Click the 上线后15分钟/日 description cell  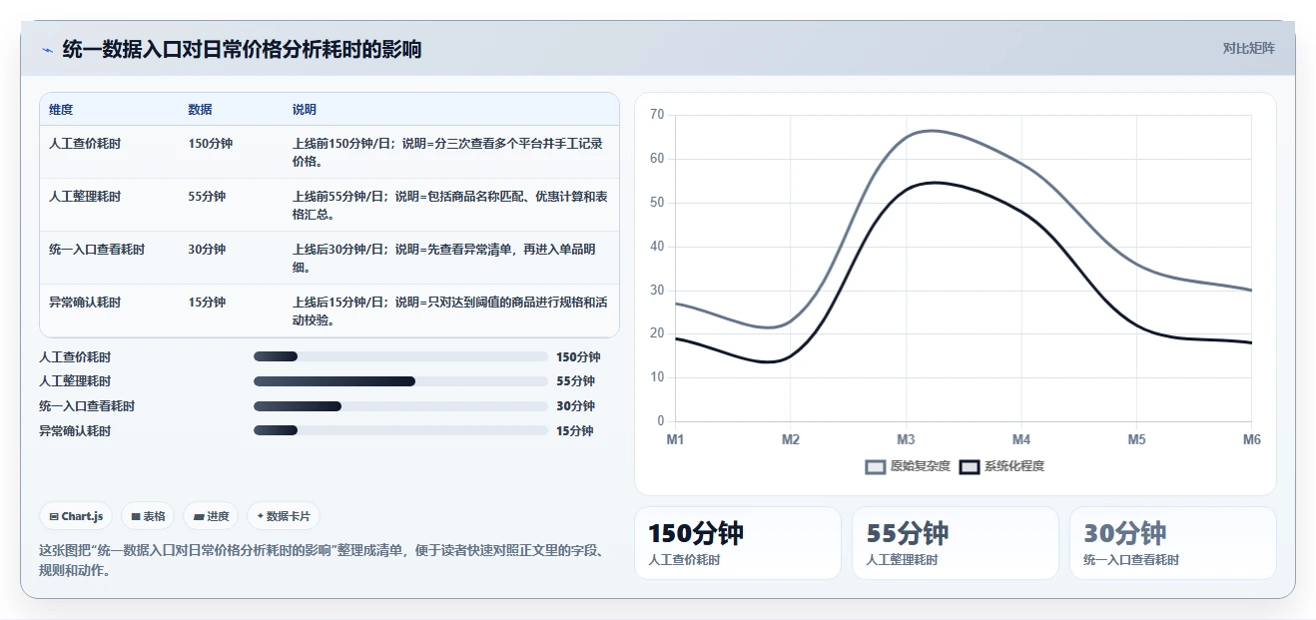pyautogui.click(x=449, y=310)
